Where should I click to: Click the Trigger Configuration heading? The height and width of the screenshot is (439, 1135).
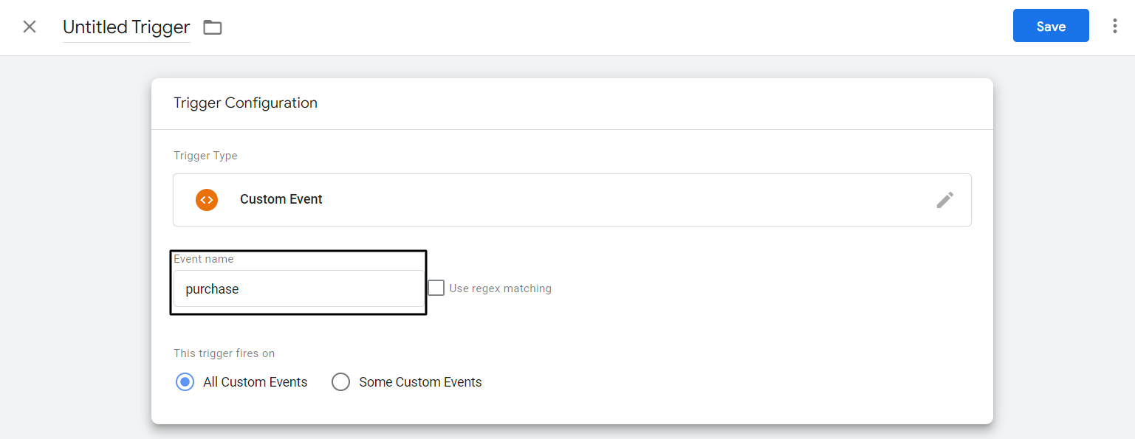pyautogui.click(x=245, y=103)
